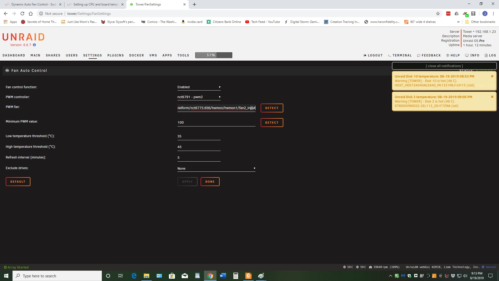Open the PWM controller dropdown
This screenshot has height=281, width=499.
click(x=199, y=97)
